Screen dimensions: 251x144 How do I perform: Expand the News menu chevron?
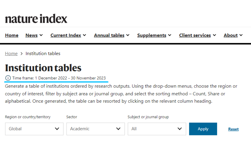41,35
